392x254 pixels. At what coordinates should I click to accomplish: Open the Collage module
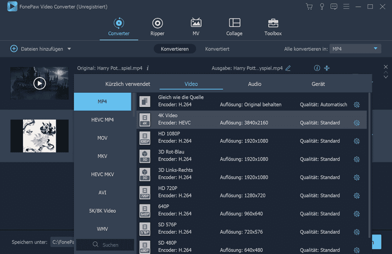coord(235,27)
